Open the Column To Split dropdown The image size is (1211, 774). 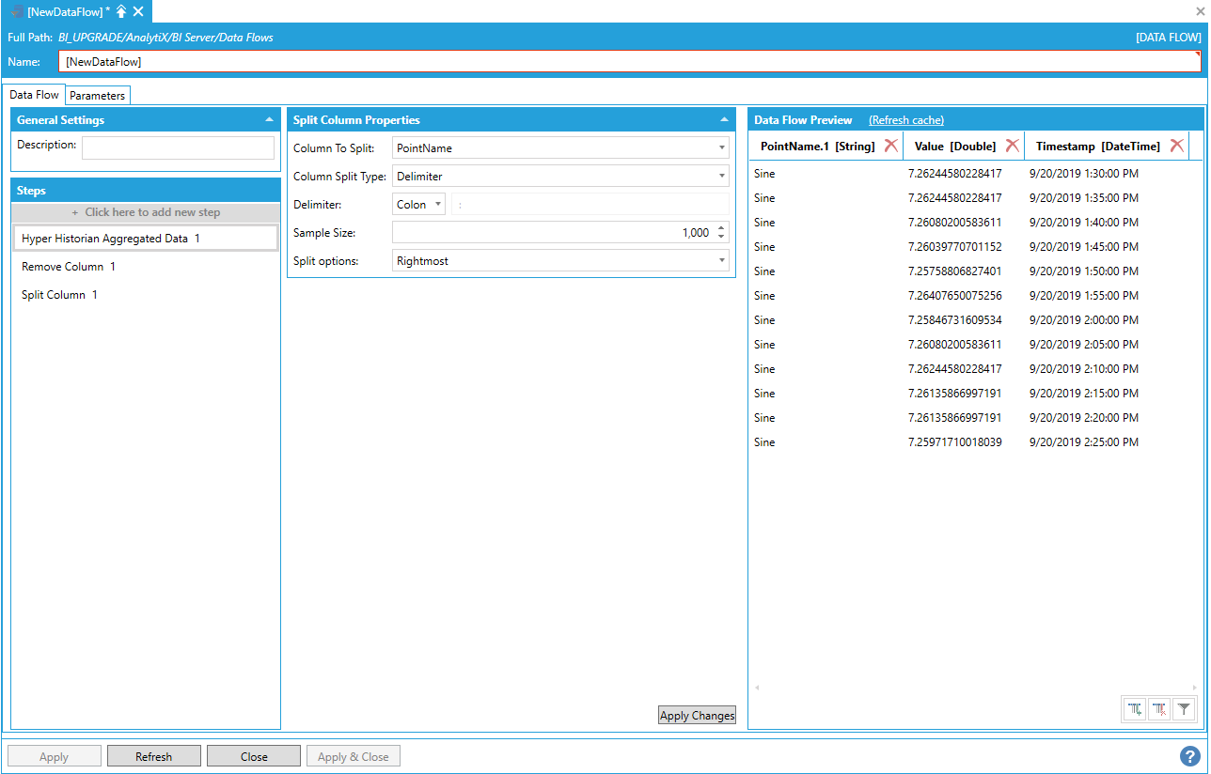(x=721, y=148)
